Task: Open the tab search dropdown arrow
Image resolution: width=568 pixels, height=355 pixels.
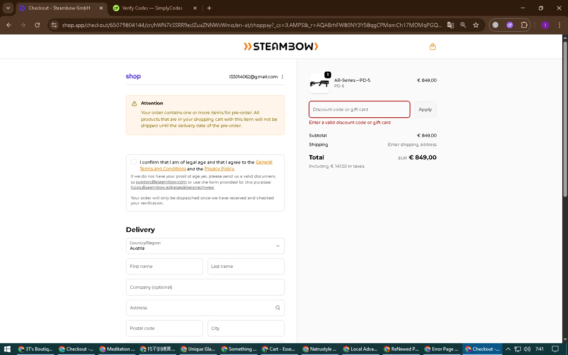Action: (8, 8)
